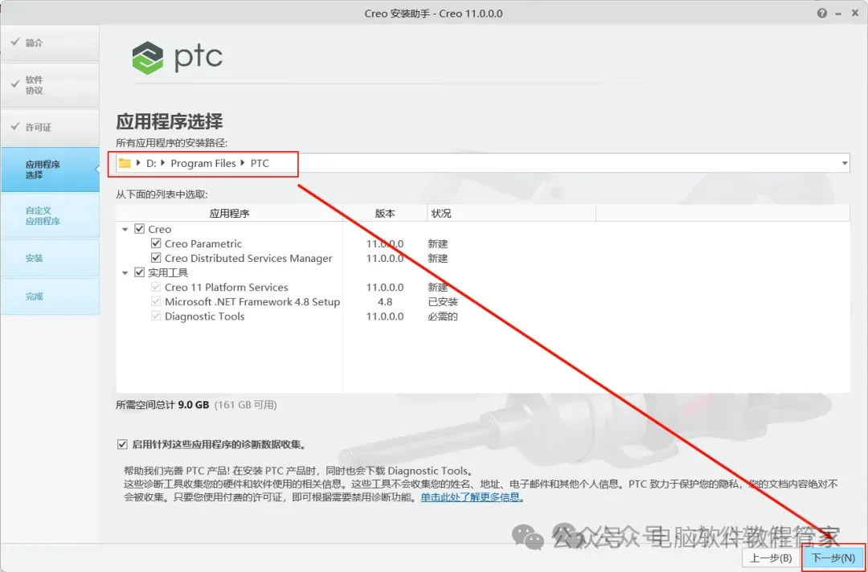The height and width of the screenshot is (572, 868).
Task: Uncheck Creo Parametric checkbox
Action: (156, 243)
